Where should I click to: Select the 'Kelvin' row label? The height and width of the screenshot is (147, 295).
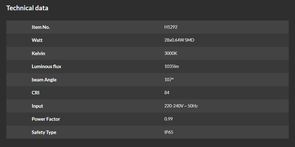click(38, 53)
